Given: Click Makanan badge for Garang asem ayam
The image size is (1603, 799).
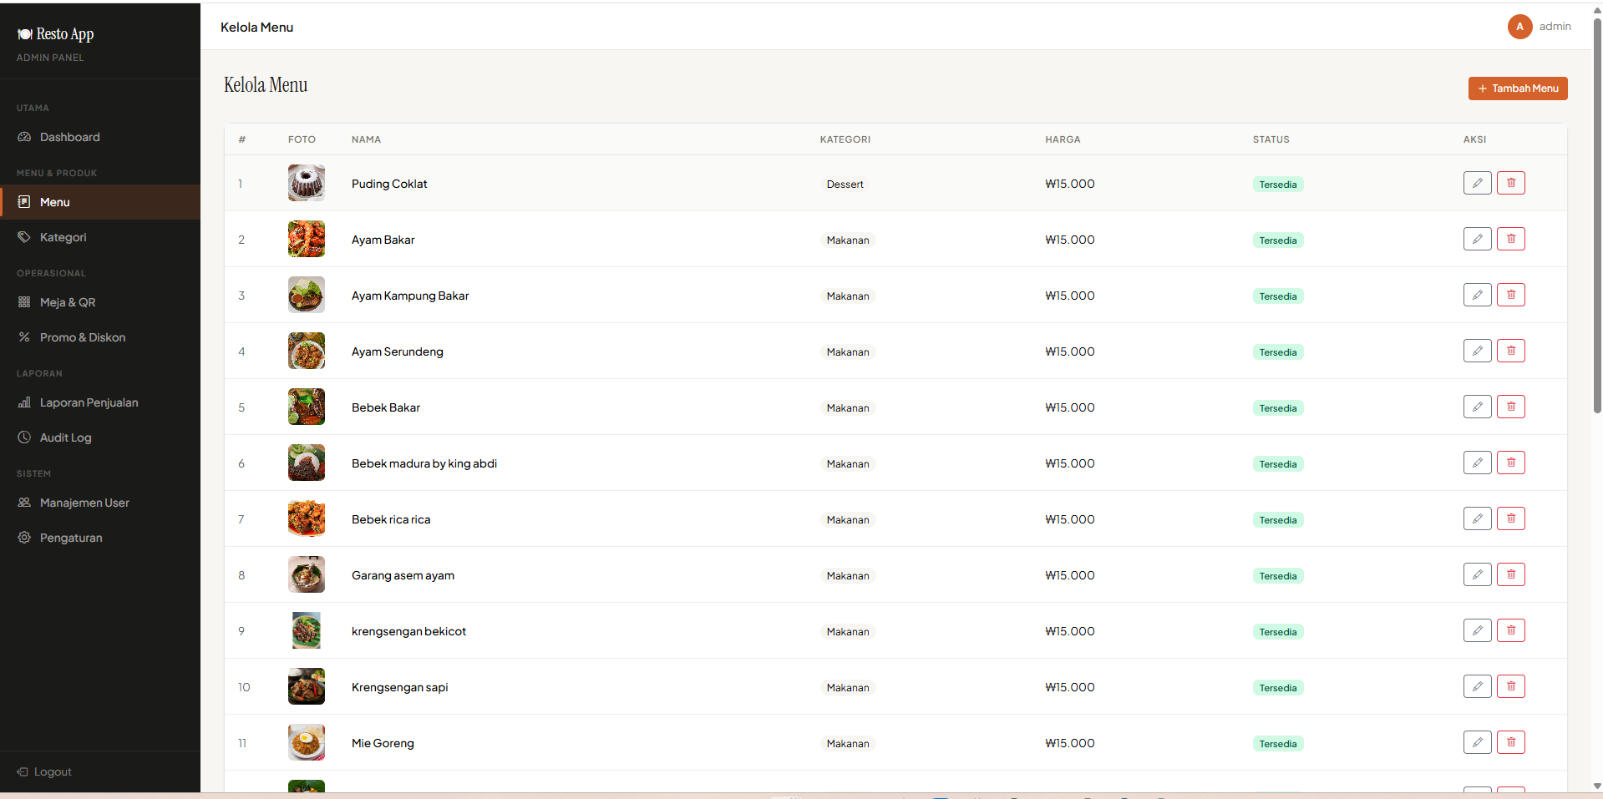Looking at the screenshot, I should pos(848,576).
